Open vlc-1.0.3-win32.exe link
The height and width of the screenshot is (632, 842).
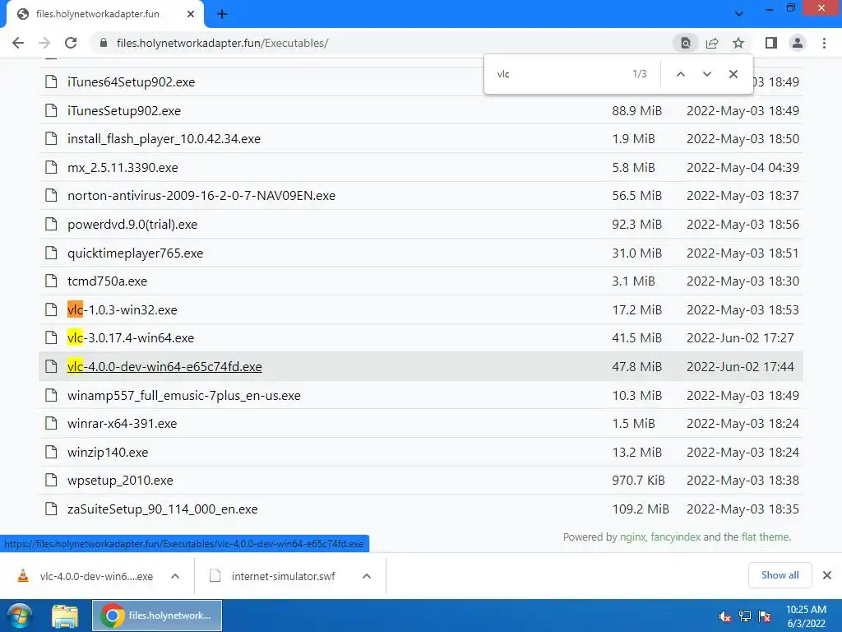pos(122,310)
